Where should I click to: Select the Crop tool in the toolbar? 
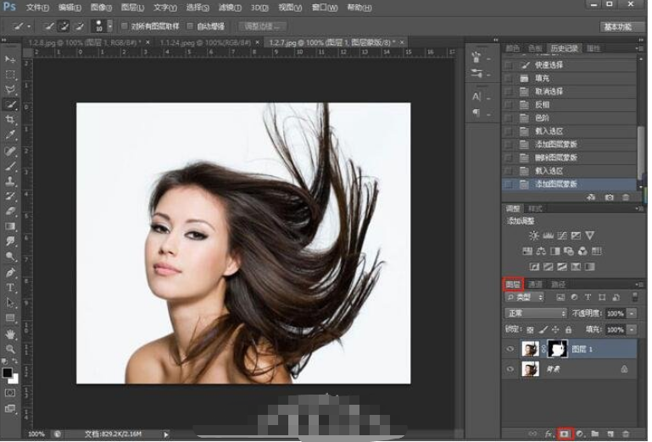[x=11, y=119]
